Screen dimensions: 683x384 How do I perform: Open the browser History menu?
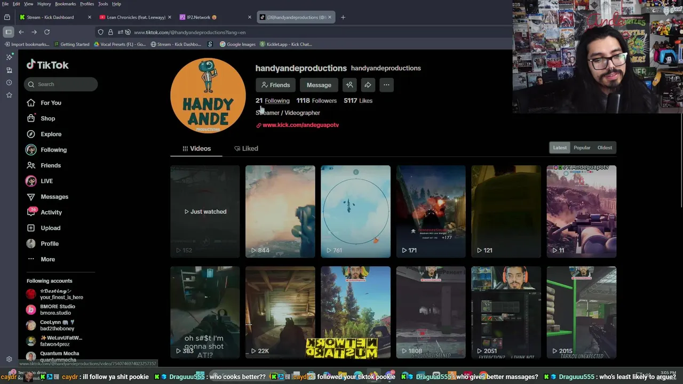(x=44, y=4)
